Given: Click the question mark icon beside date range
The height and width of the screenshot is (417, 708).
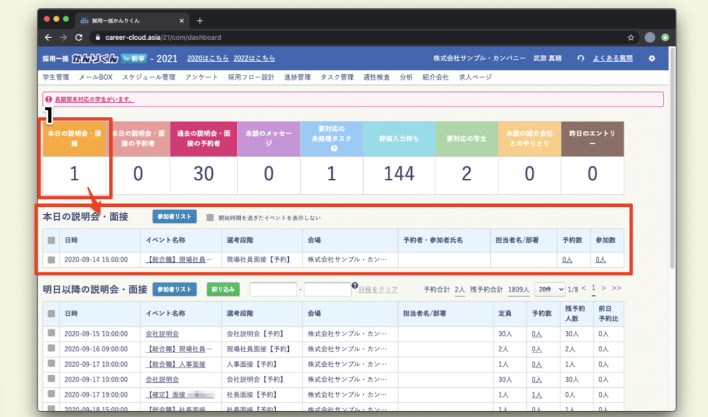Looking at the screenshot, I should coord(355,286).
